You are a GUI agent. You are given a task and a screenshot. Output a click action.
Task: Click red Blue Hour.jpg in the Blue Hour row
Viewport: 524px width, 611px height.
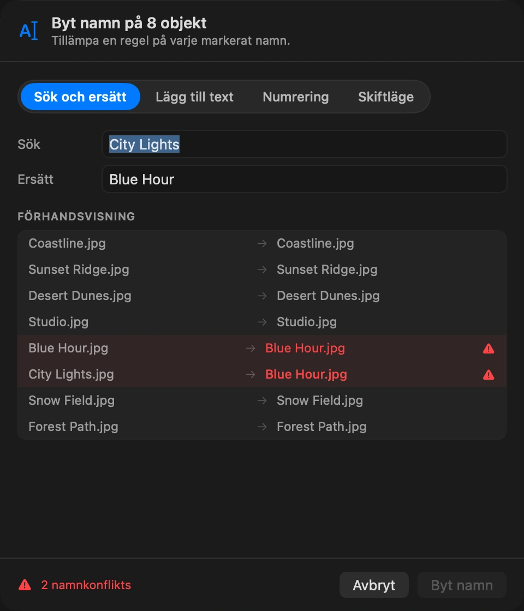(x=305, y=348)
